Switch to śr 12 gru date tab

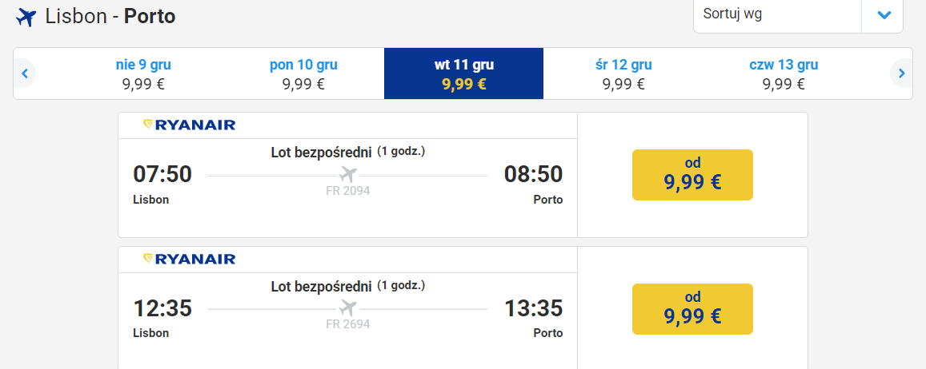point(623,73)
